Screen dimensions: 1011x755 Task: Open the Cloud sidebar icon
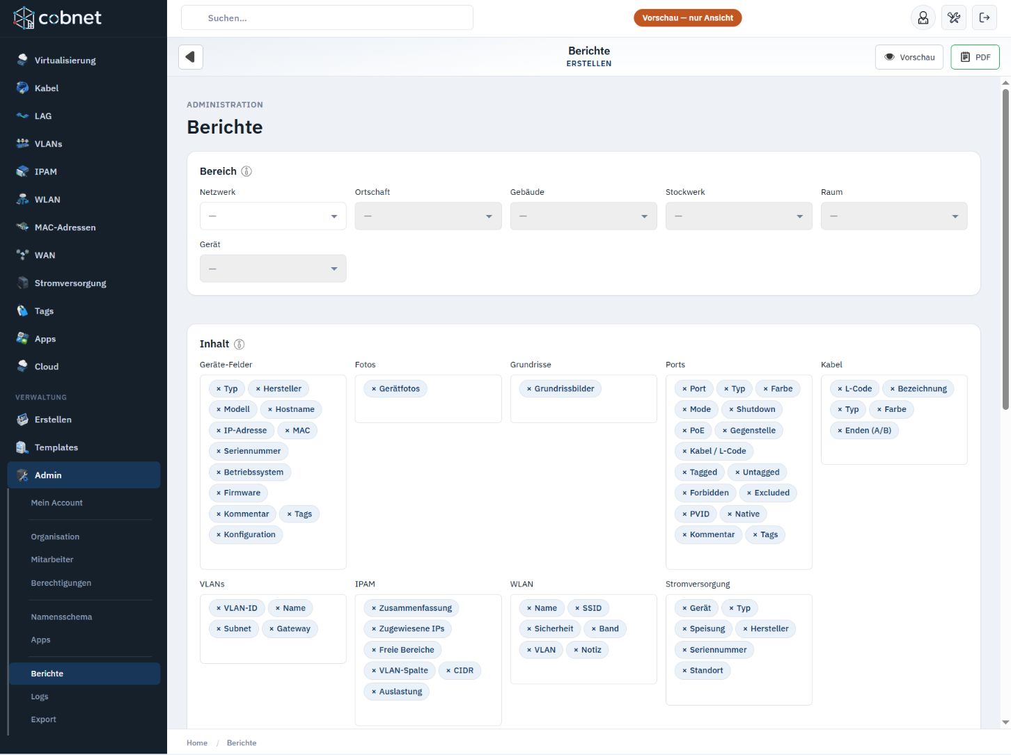(x=22, y=366)
